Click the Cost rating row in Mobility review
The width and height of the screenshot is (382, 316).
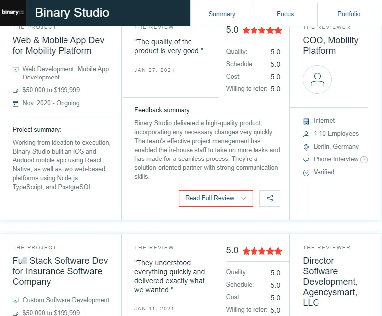click(253, 77)
